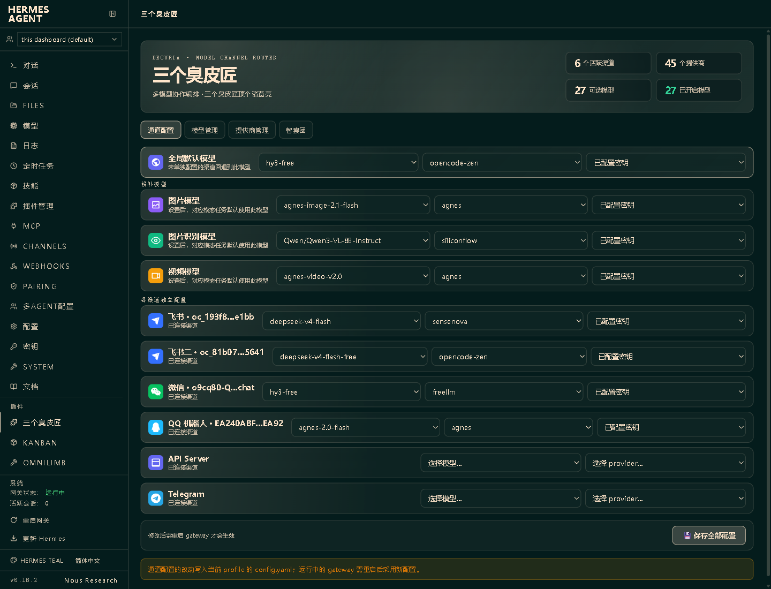Click the 重启网关 restart icon
The width and height of the screenshot is (771, 589).
coord(13,520)
